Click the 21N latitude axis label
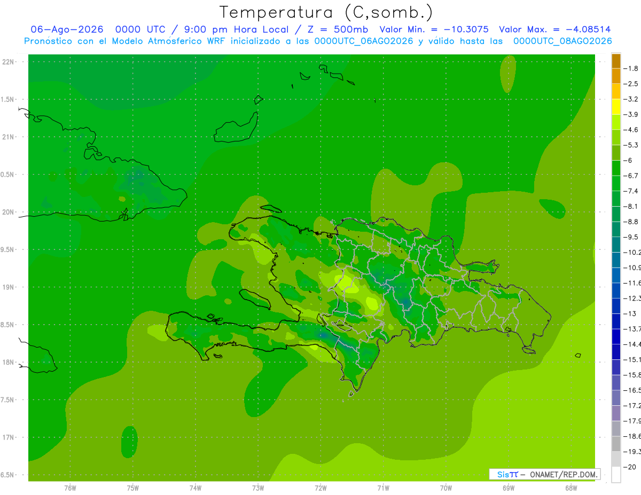Image resolution: width=641 pixels, height=495 pixels. (8, 137)
